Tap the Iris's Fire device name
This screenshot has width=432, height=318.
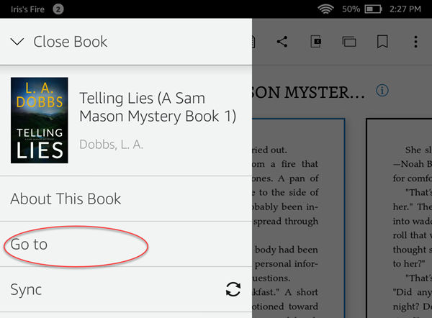[25, 9]
